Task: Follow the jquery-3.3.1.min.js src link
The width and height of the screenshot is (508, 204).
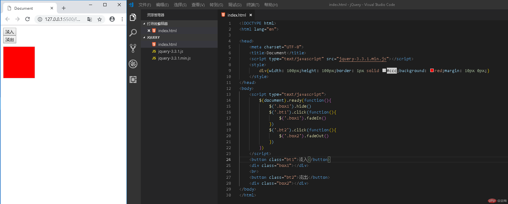Action: [363, 59]
